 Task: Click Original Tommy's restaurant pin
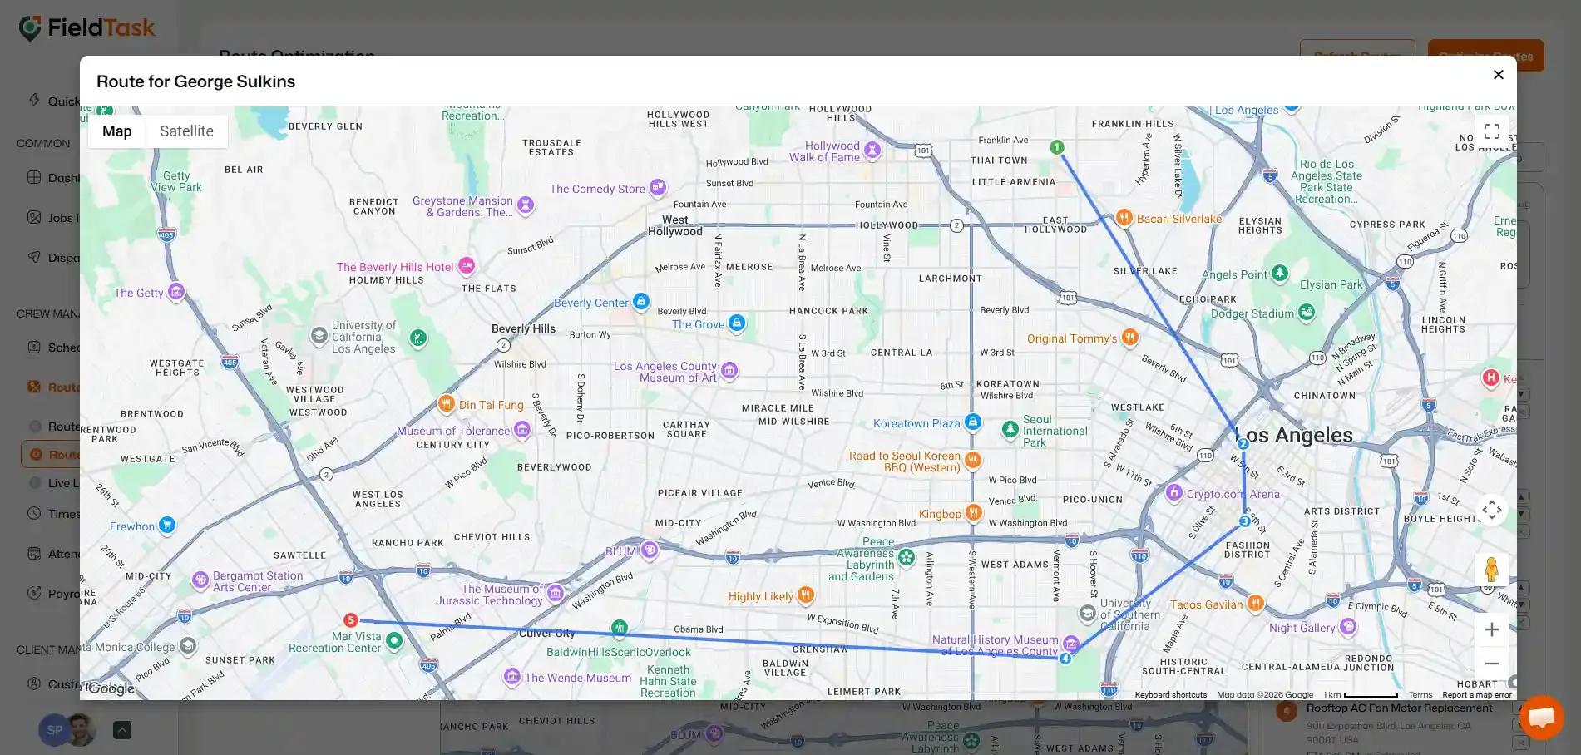(1129, 338)
